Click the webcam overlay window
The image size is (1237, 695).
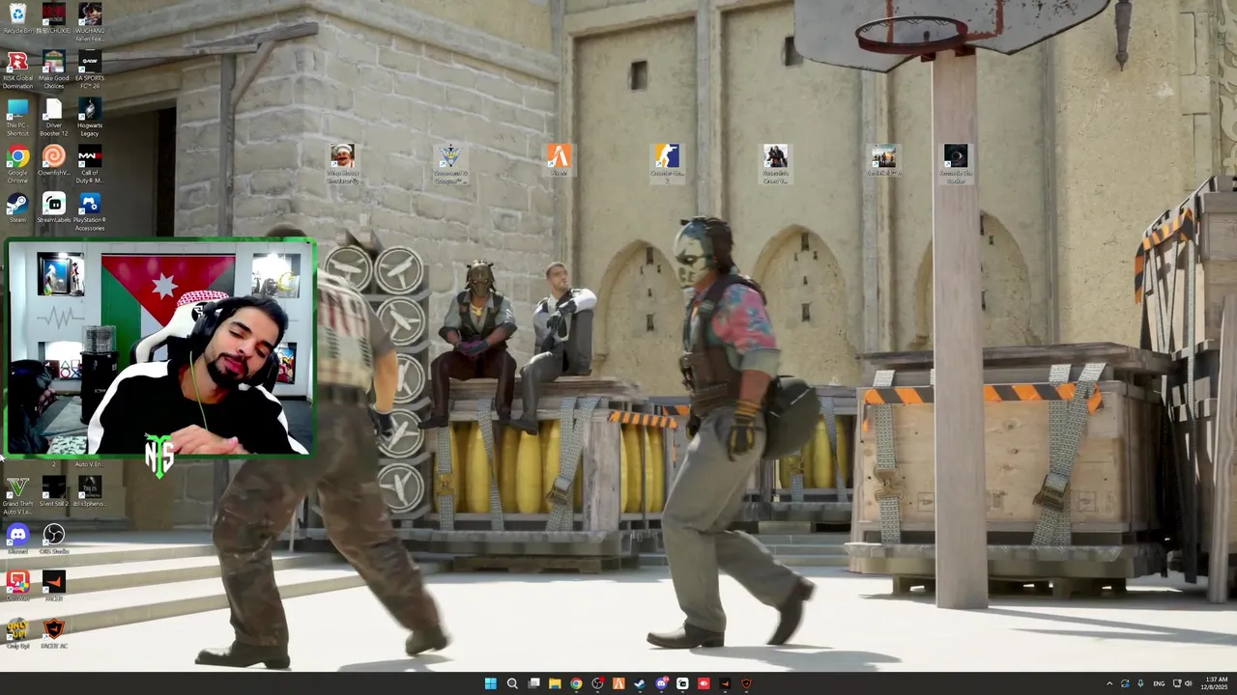click(x=160, y=347)
